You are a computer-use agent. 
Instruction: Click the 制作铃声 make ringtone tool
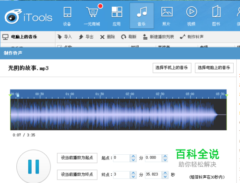tap(192, 37)
